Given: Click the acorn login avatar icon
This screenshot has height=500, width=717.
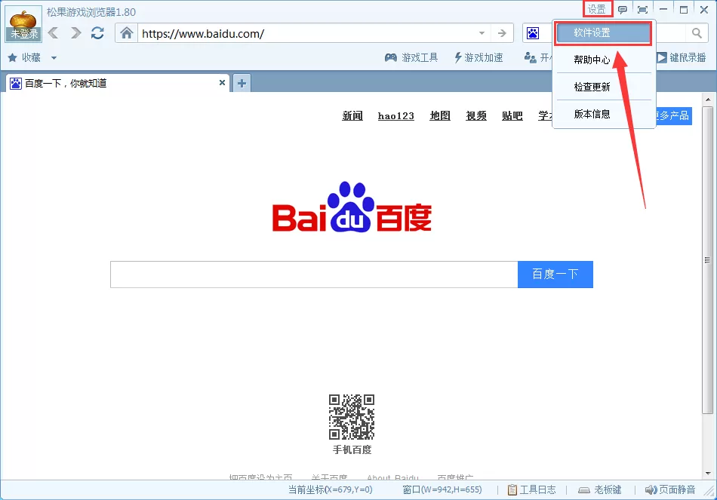Looking at the screenshot, I should click(x=23, y=24).
